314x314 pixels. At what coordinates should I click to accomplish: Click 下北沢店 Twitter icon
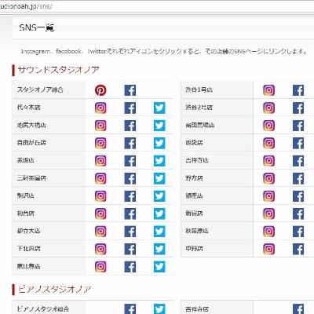[159, 249]
